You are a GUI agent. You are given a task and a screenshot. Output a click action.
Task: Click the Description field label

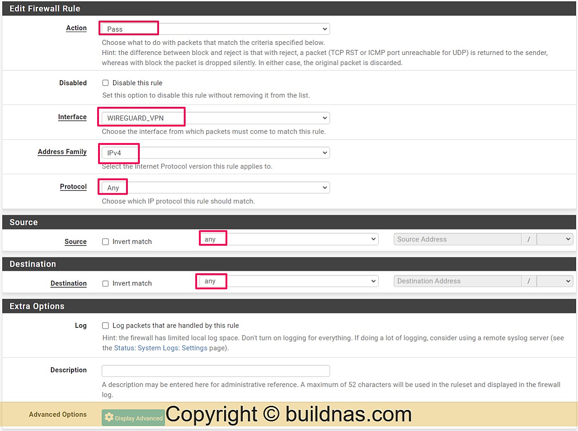69,370
